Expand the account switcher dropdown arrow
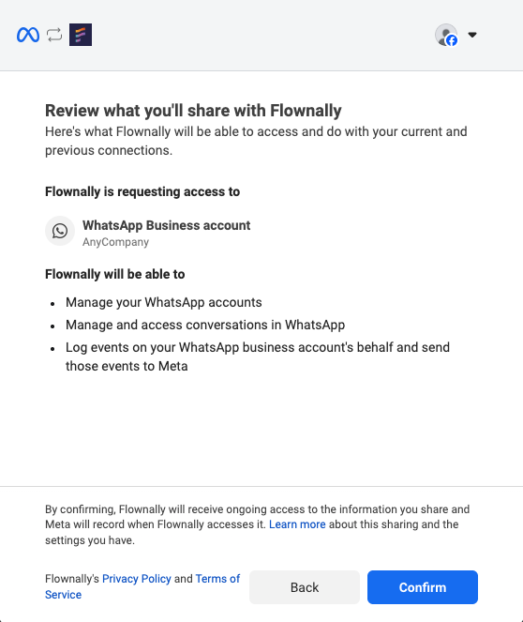The width and height of the screenshot is (523, 622). click(471, 35)
